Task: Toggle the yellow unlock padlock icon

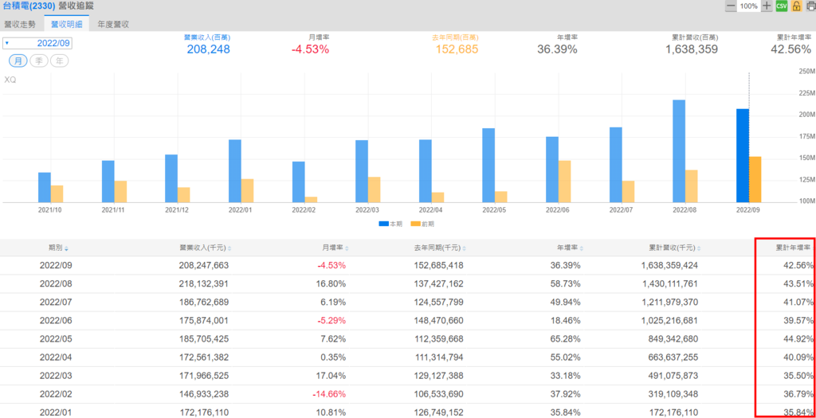Action: coord(796,6)
